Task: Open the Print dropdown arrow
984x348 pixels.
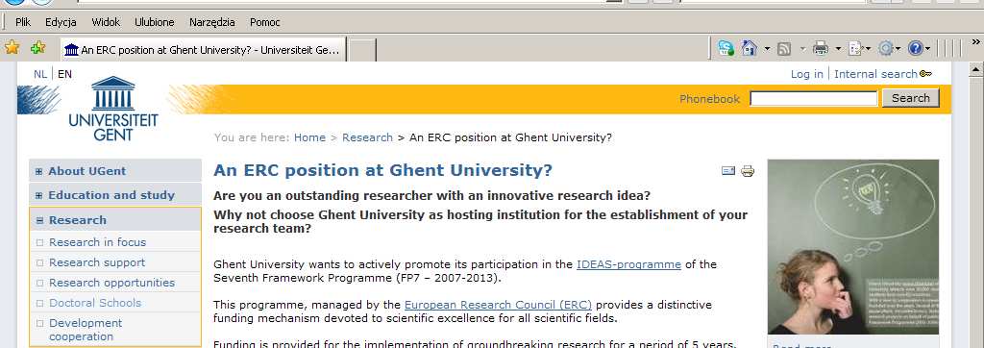Action: point(838,48)
